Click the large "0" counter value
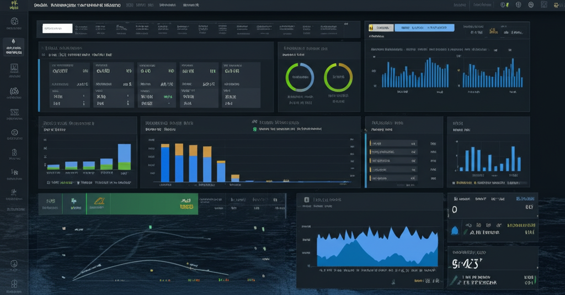 click(x=455, y=209)
